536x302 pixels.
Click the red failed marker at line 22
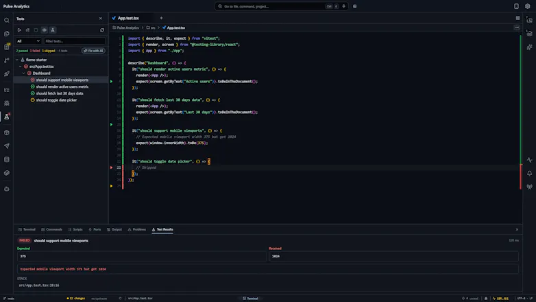pyautogui.click(x=112, y=167)
